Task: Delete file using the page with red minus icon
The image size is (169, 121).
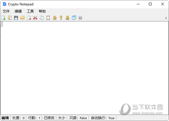Action: (x=29, y=18)
